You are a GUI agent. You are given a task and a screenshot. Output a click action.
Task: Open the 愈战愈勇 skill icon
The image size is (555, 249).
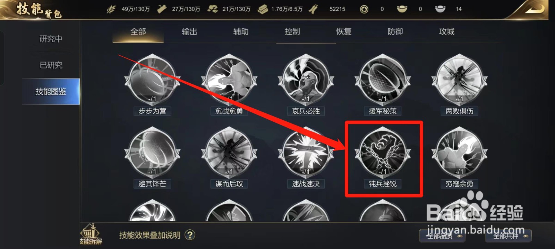229,81
